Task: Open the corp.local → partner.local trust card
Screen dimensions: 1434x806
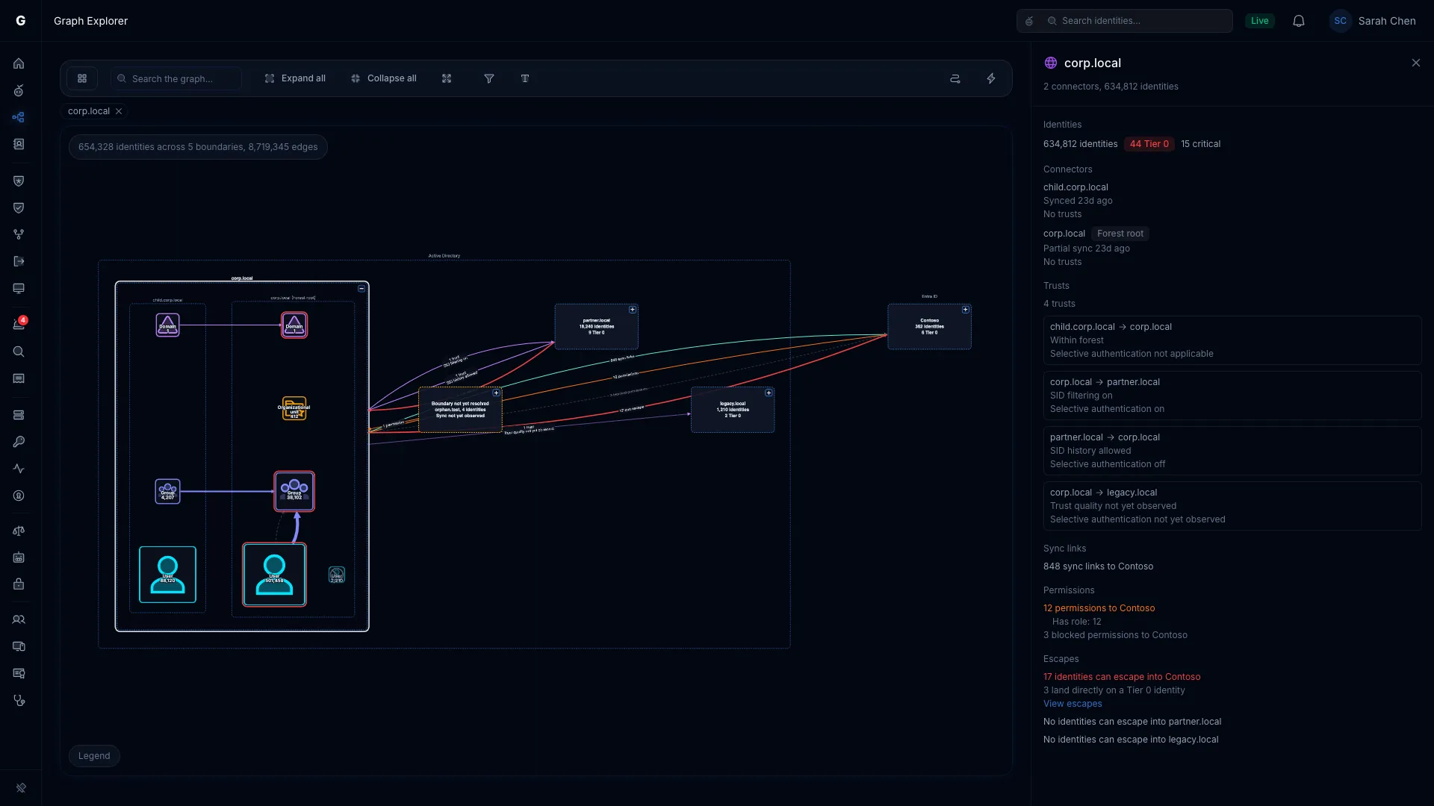Action: (x=1232, y=396)
